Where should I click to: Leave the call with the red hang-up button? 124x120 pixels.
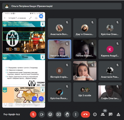[85, 114]
